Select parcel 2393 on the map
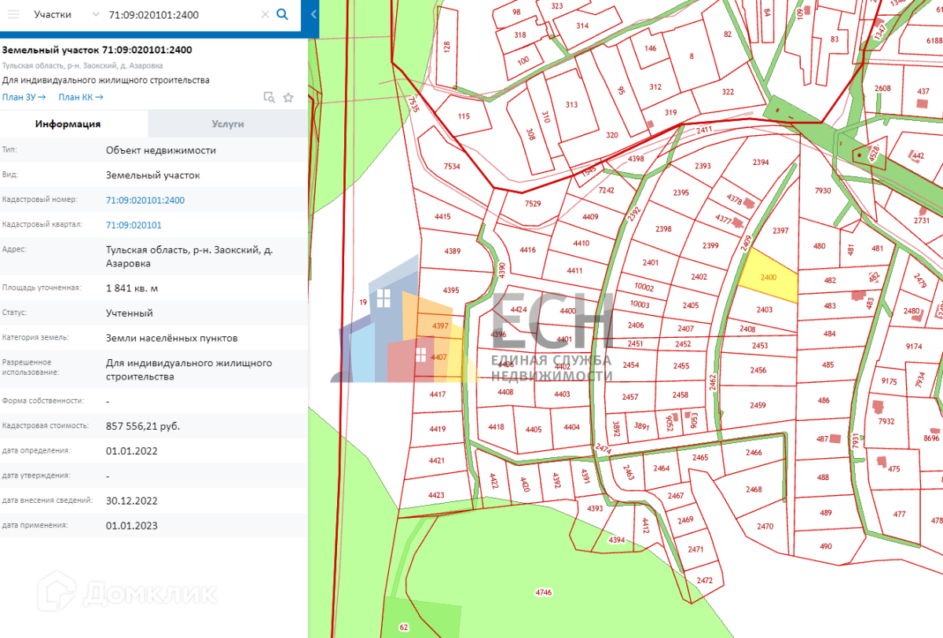Image resolution: width=943 pixels, height=638 pixels. click(703, 166)
